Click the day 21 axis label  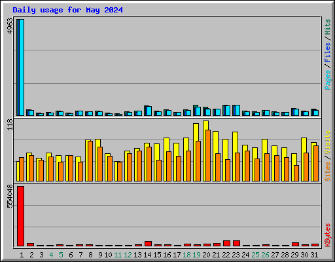point(216,255)
